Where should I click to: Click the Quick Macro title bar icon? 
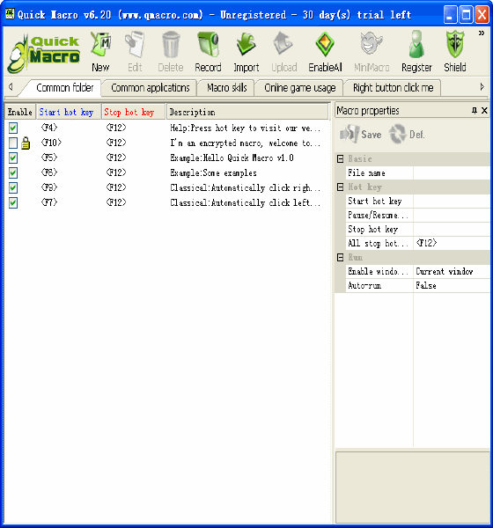click(10, 14)
